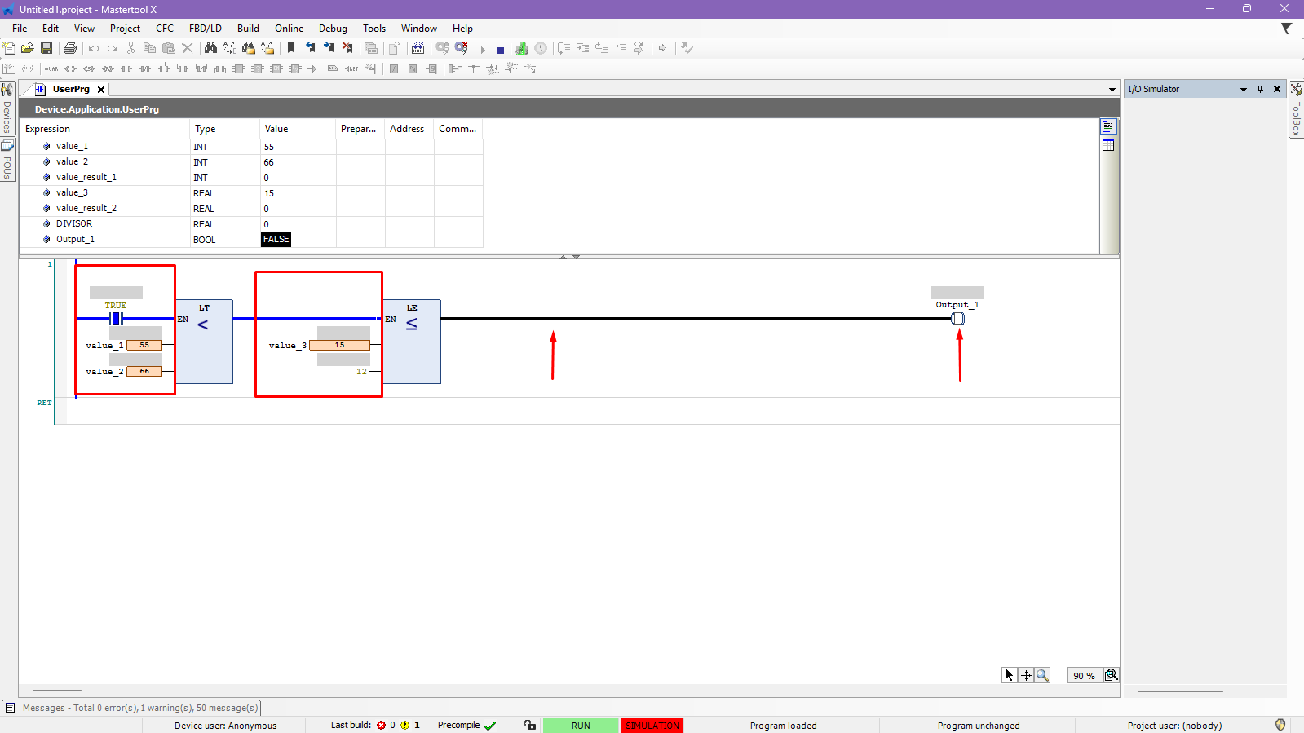Image resolution: width=1304 pixels, height=733 pixels.
Task: Click the Print icon in toolbar
Action: coord(70,49)
